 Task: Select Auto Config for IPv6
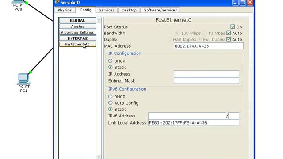110,103
